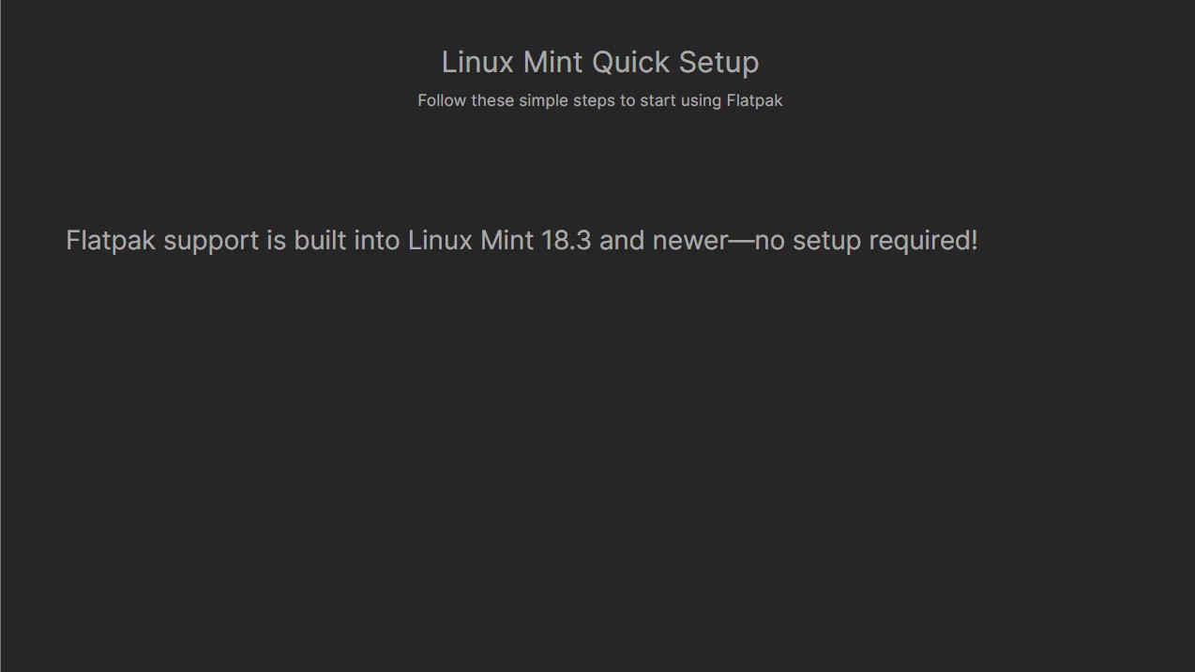Click the word "Flatpak" starting the main paragraph

pyautogui.click(x=111, y=241)
